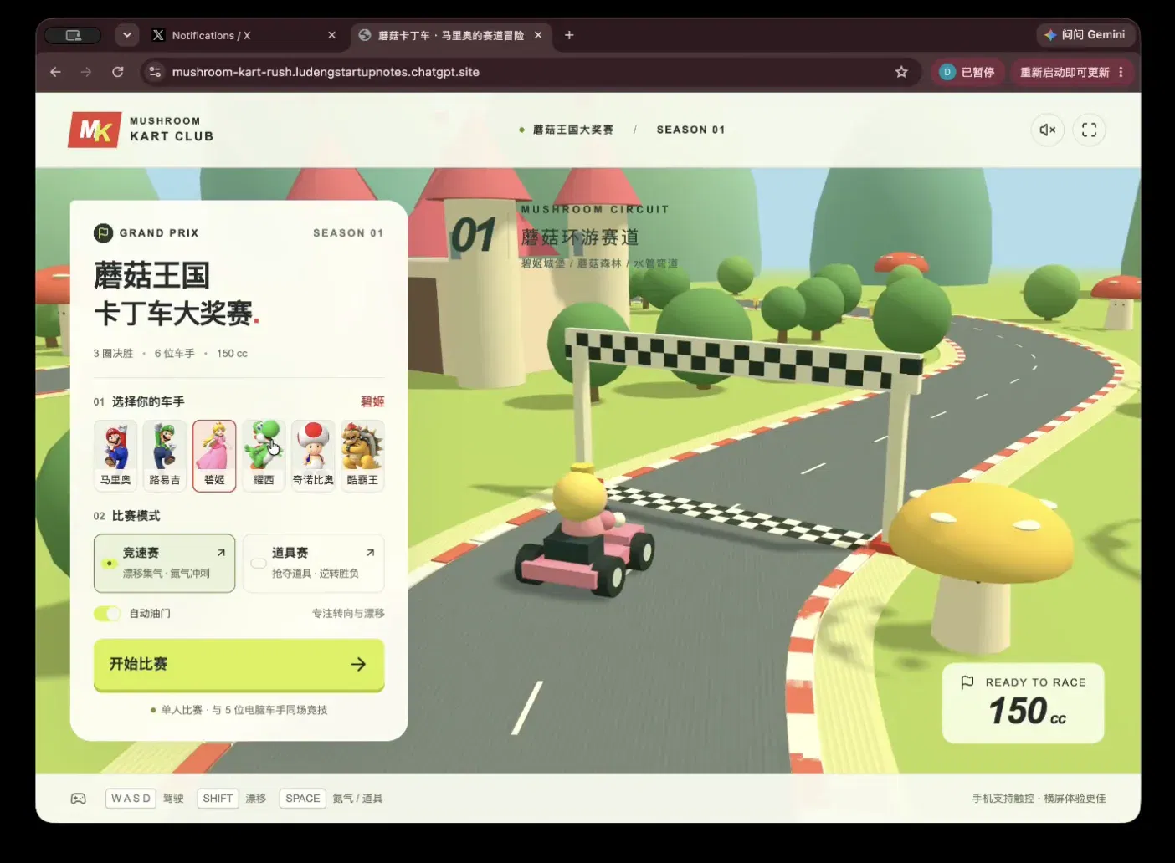Click the Ready to Race 150cc card
This screenshot has height=863, width=1175.
pyautogui.click(x=1023, y=703)
